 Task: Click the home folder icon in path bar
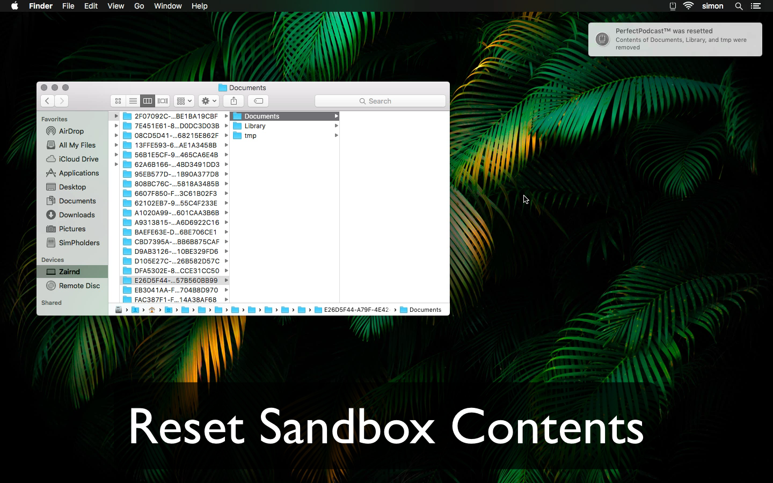[x=152, y=310]
